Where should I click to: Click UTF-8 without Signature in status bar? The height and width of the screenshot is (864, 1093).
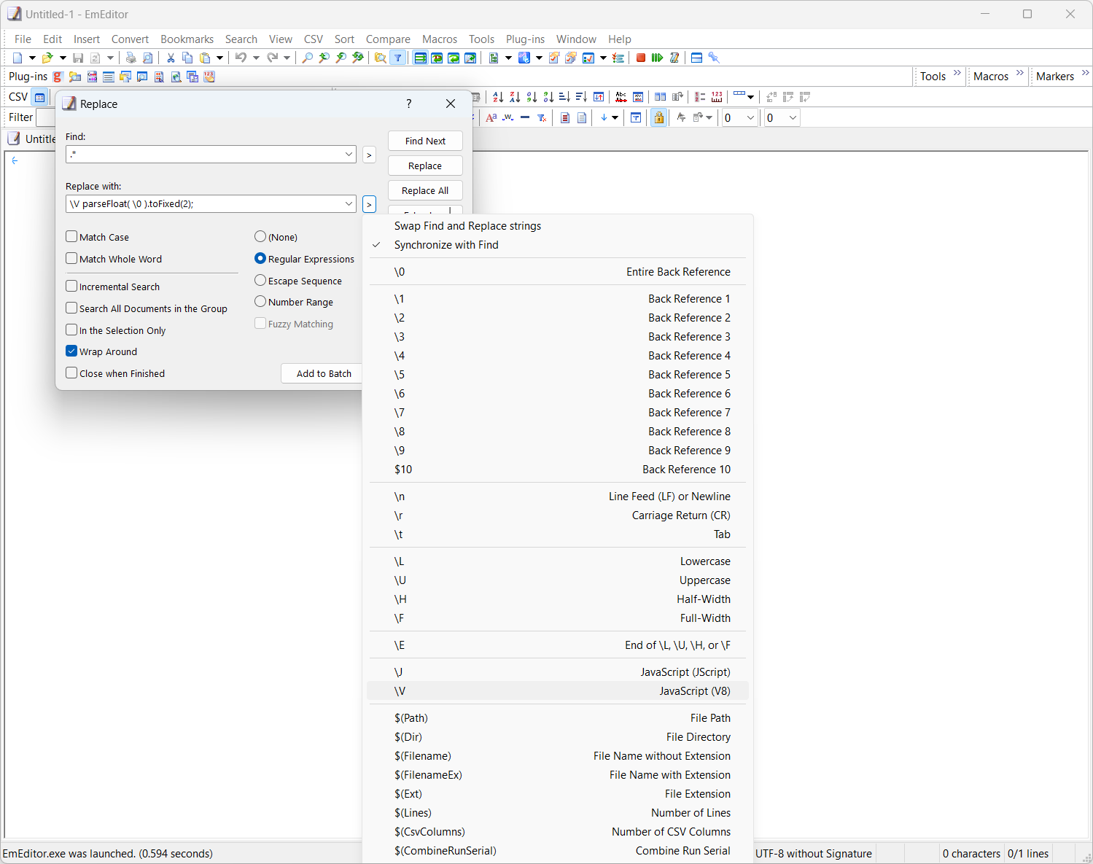pos(814,854)
